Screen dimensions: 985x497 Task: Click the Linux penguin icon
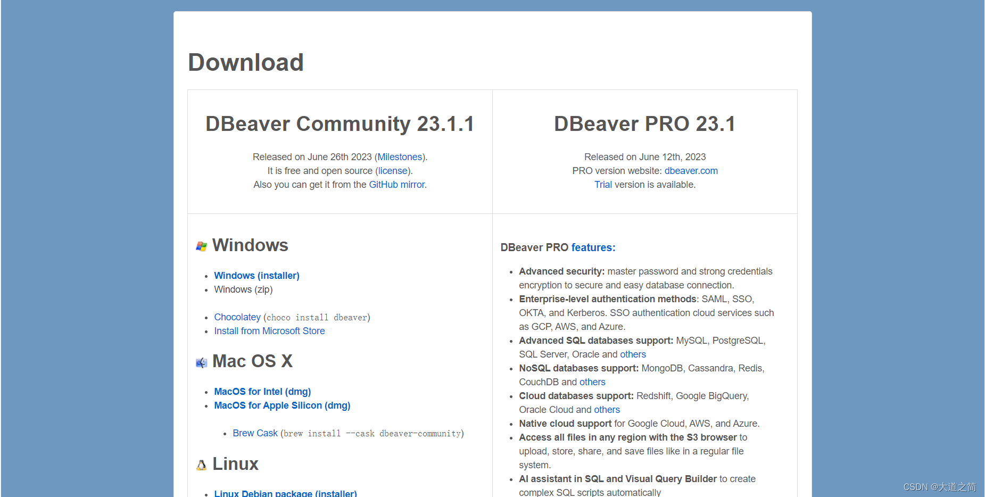point(201,465)
